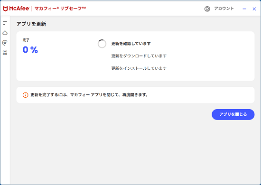Click the McAfee logo in title bar
261x185 pixels.
(x=16, y=9)
